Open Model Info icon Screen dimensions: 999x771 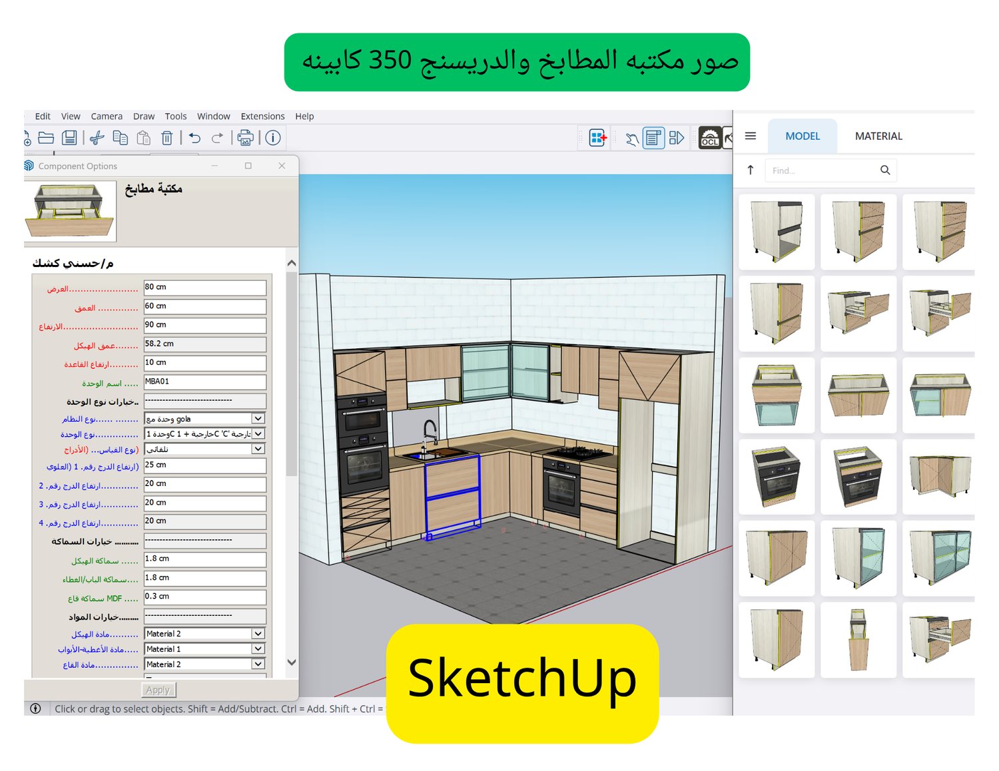tap(273, 138)
